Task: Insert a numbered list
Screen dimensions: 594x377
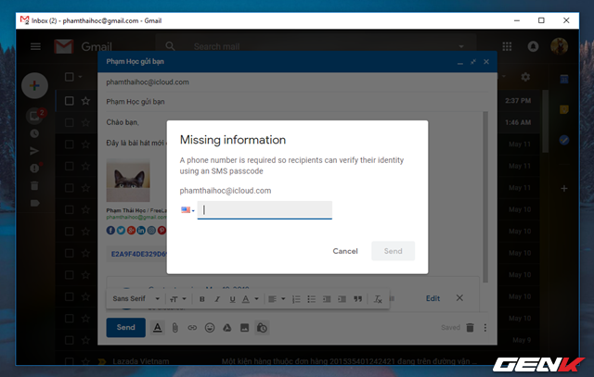Action: click(296, 299)
